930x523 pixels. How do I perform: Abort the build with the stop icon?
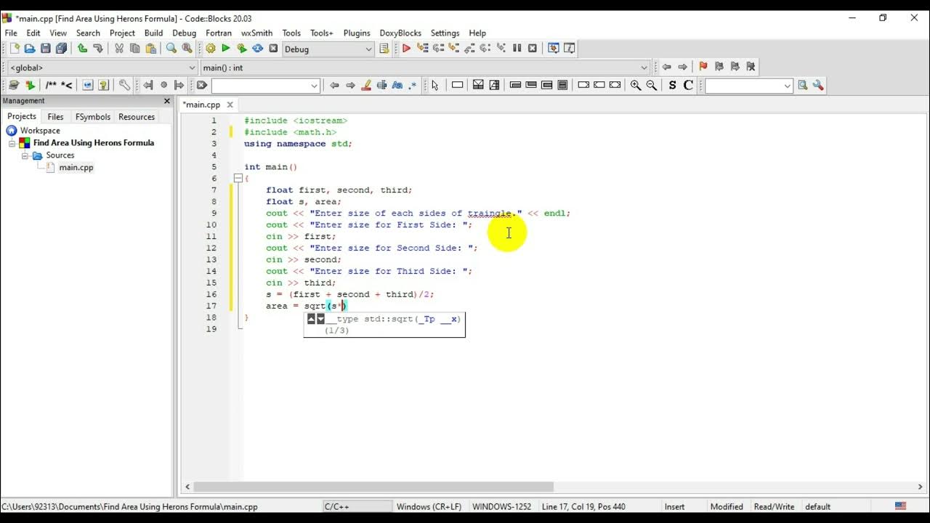(x=273, y=49)
